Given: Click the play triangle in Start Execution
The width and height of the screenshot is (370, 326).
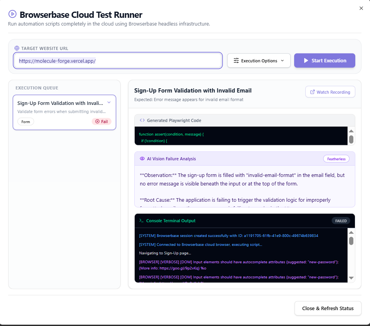Looking at the screenshot, I should point(306,61).
